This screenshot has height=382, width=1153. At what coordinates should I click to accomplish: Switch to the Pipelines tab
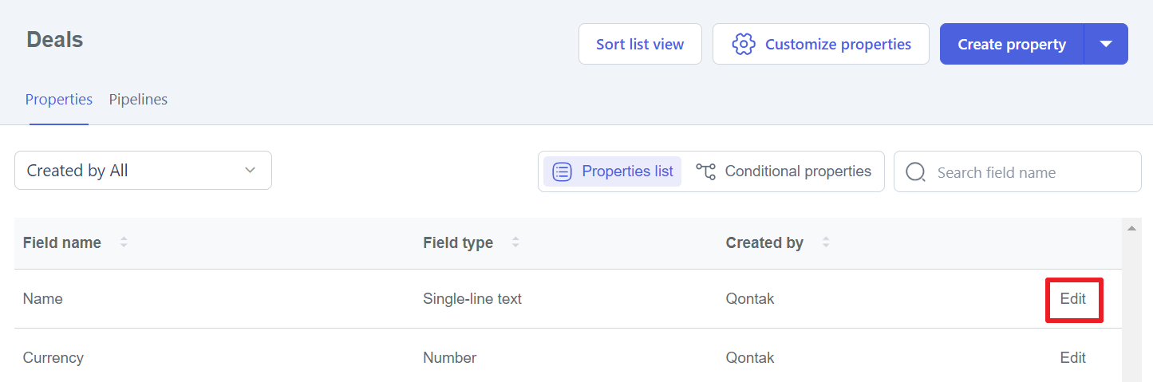pos(138,100)
